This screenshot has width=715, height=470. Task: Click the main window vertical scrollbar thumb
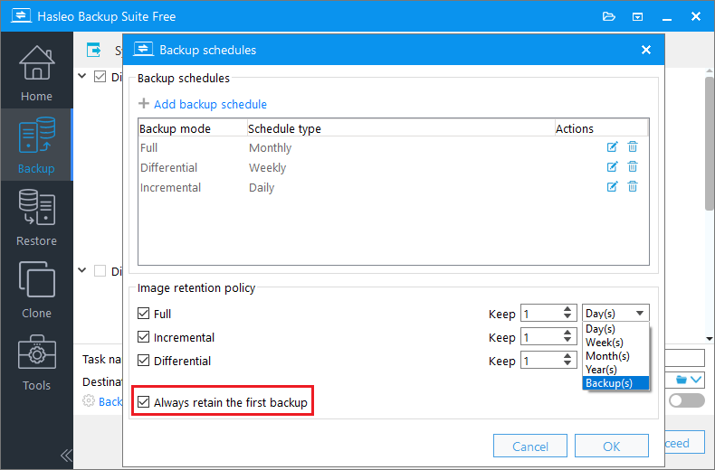pos(710,144)
